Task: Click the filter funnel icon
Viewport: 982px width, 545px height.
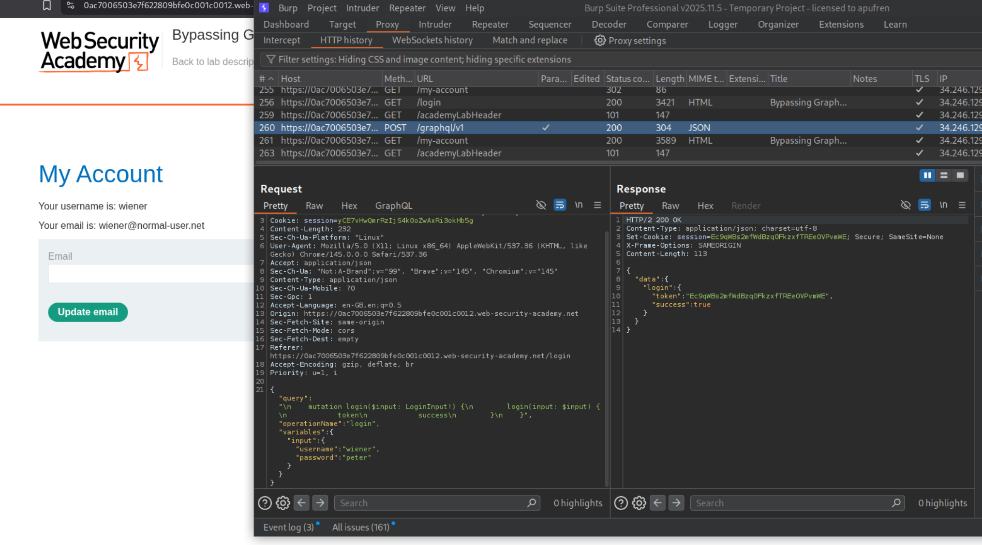Action: pyautogui.click(x=270, y=59)
